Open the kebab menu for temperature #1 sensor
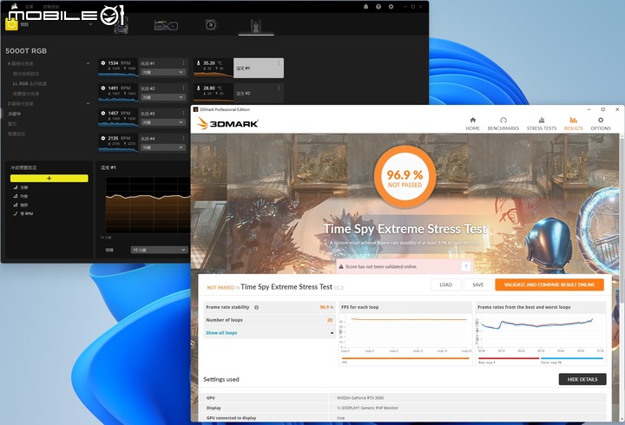The height and width of the screenshot is (425, 625). tap(279, 63)
